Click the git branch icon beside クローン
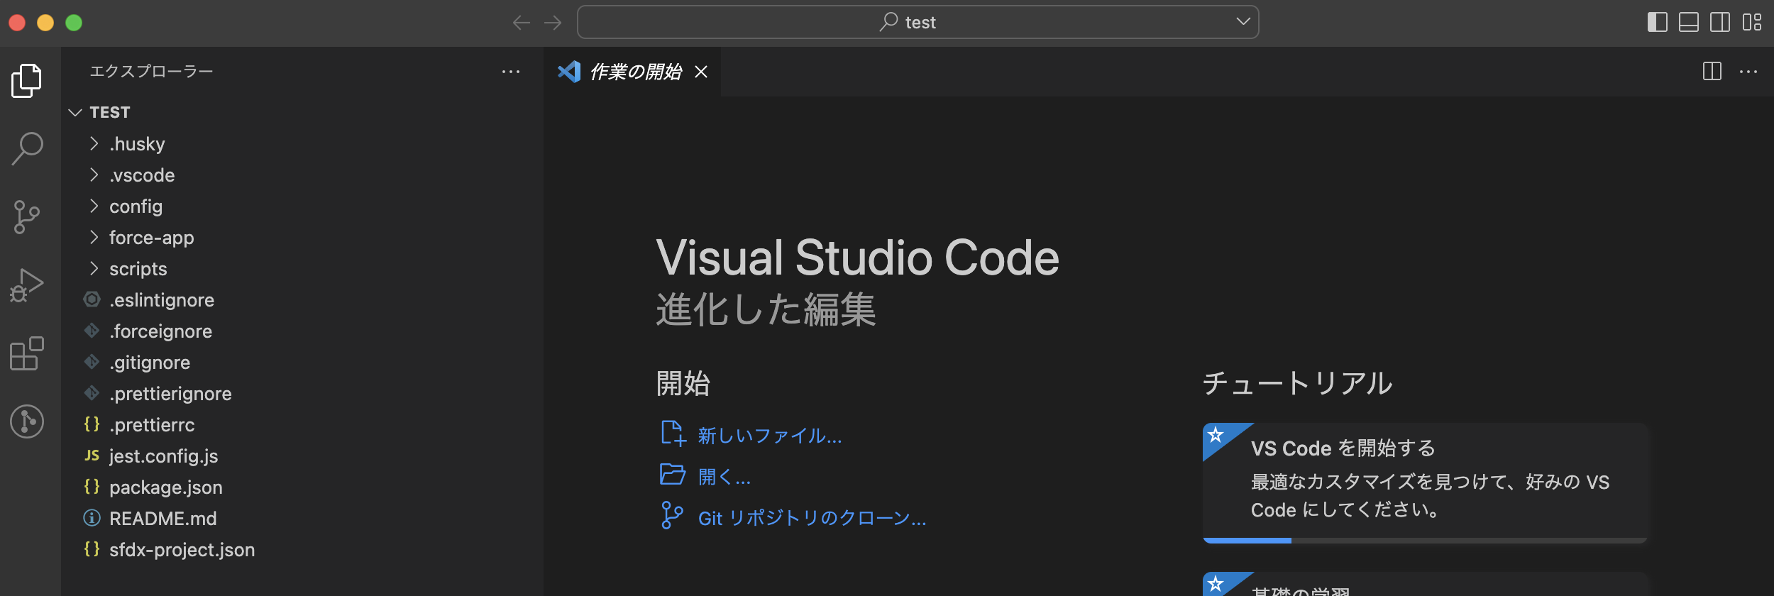The image size is (1774, 596). point(672,515)
